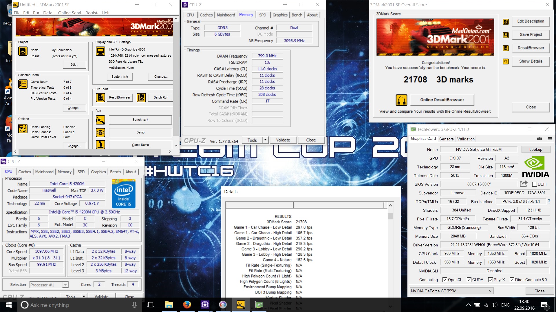Click Save Project button in score window
The height and width of the screenshot is (312, 556).
coord(531,35)
